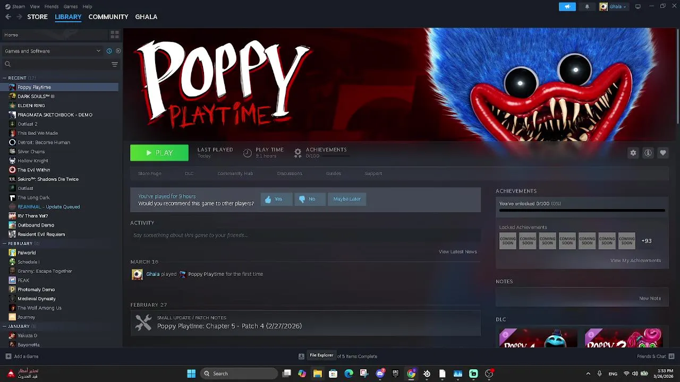Open the Windows Start button

click(x=191, y=374)
